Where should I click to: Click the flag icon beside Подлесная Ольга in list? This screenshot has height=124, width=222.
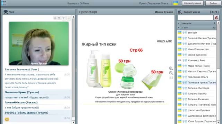pyautogui.click(x=180, y=77)
